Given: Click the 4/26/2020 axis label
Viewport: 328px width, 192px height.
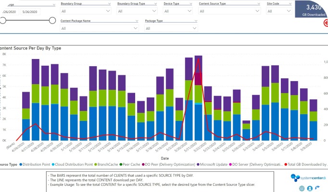Looking at the screenshot, I should tap(19, 147).
